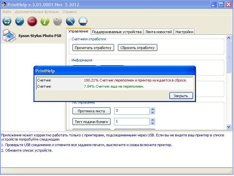Click the gray ball toolbar icon

(58, 21)
